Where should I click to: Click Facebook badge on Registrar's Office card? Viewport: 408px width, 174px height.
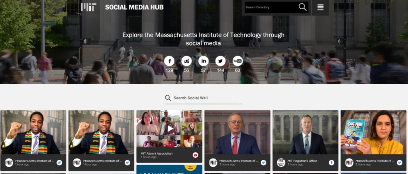click(x=331, y=162)
